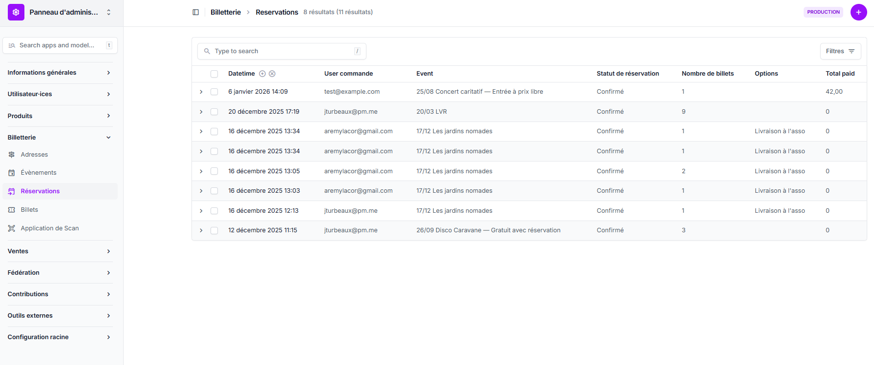This screenshot has height=365, width=874.
Task: Check the 20/03 LVR reservation row
Action: click(x=214, y=112)
